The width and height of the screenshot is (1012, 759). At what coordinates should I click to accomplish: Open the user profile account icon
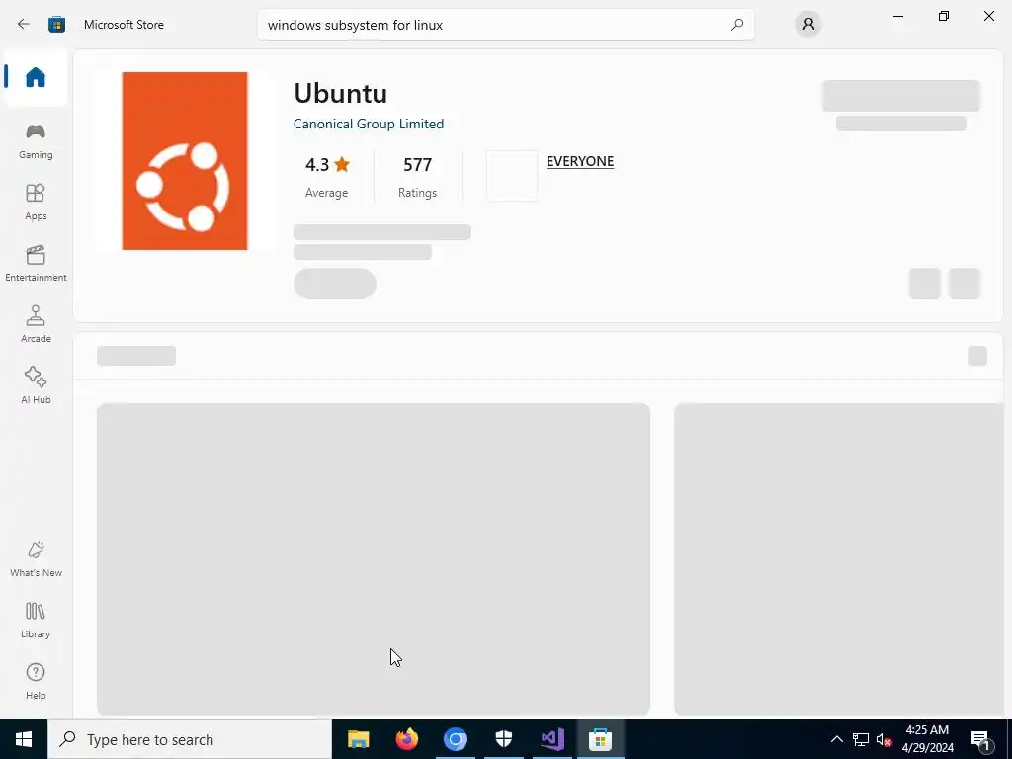point(808,25)
